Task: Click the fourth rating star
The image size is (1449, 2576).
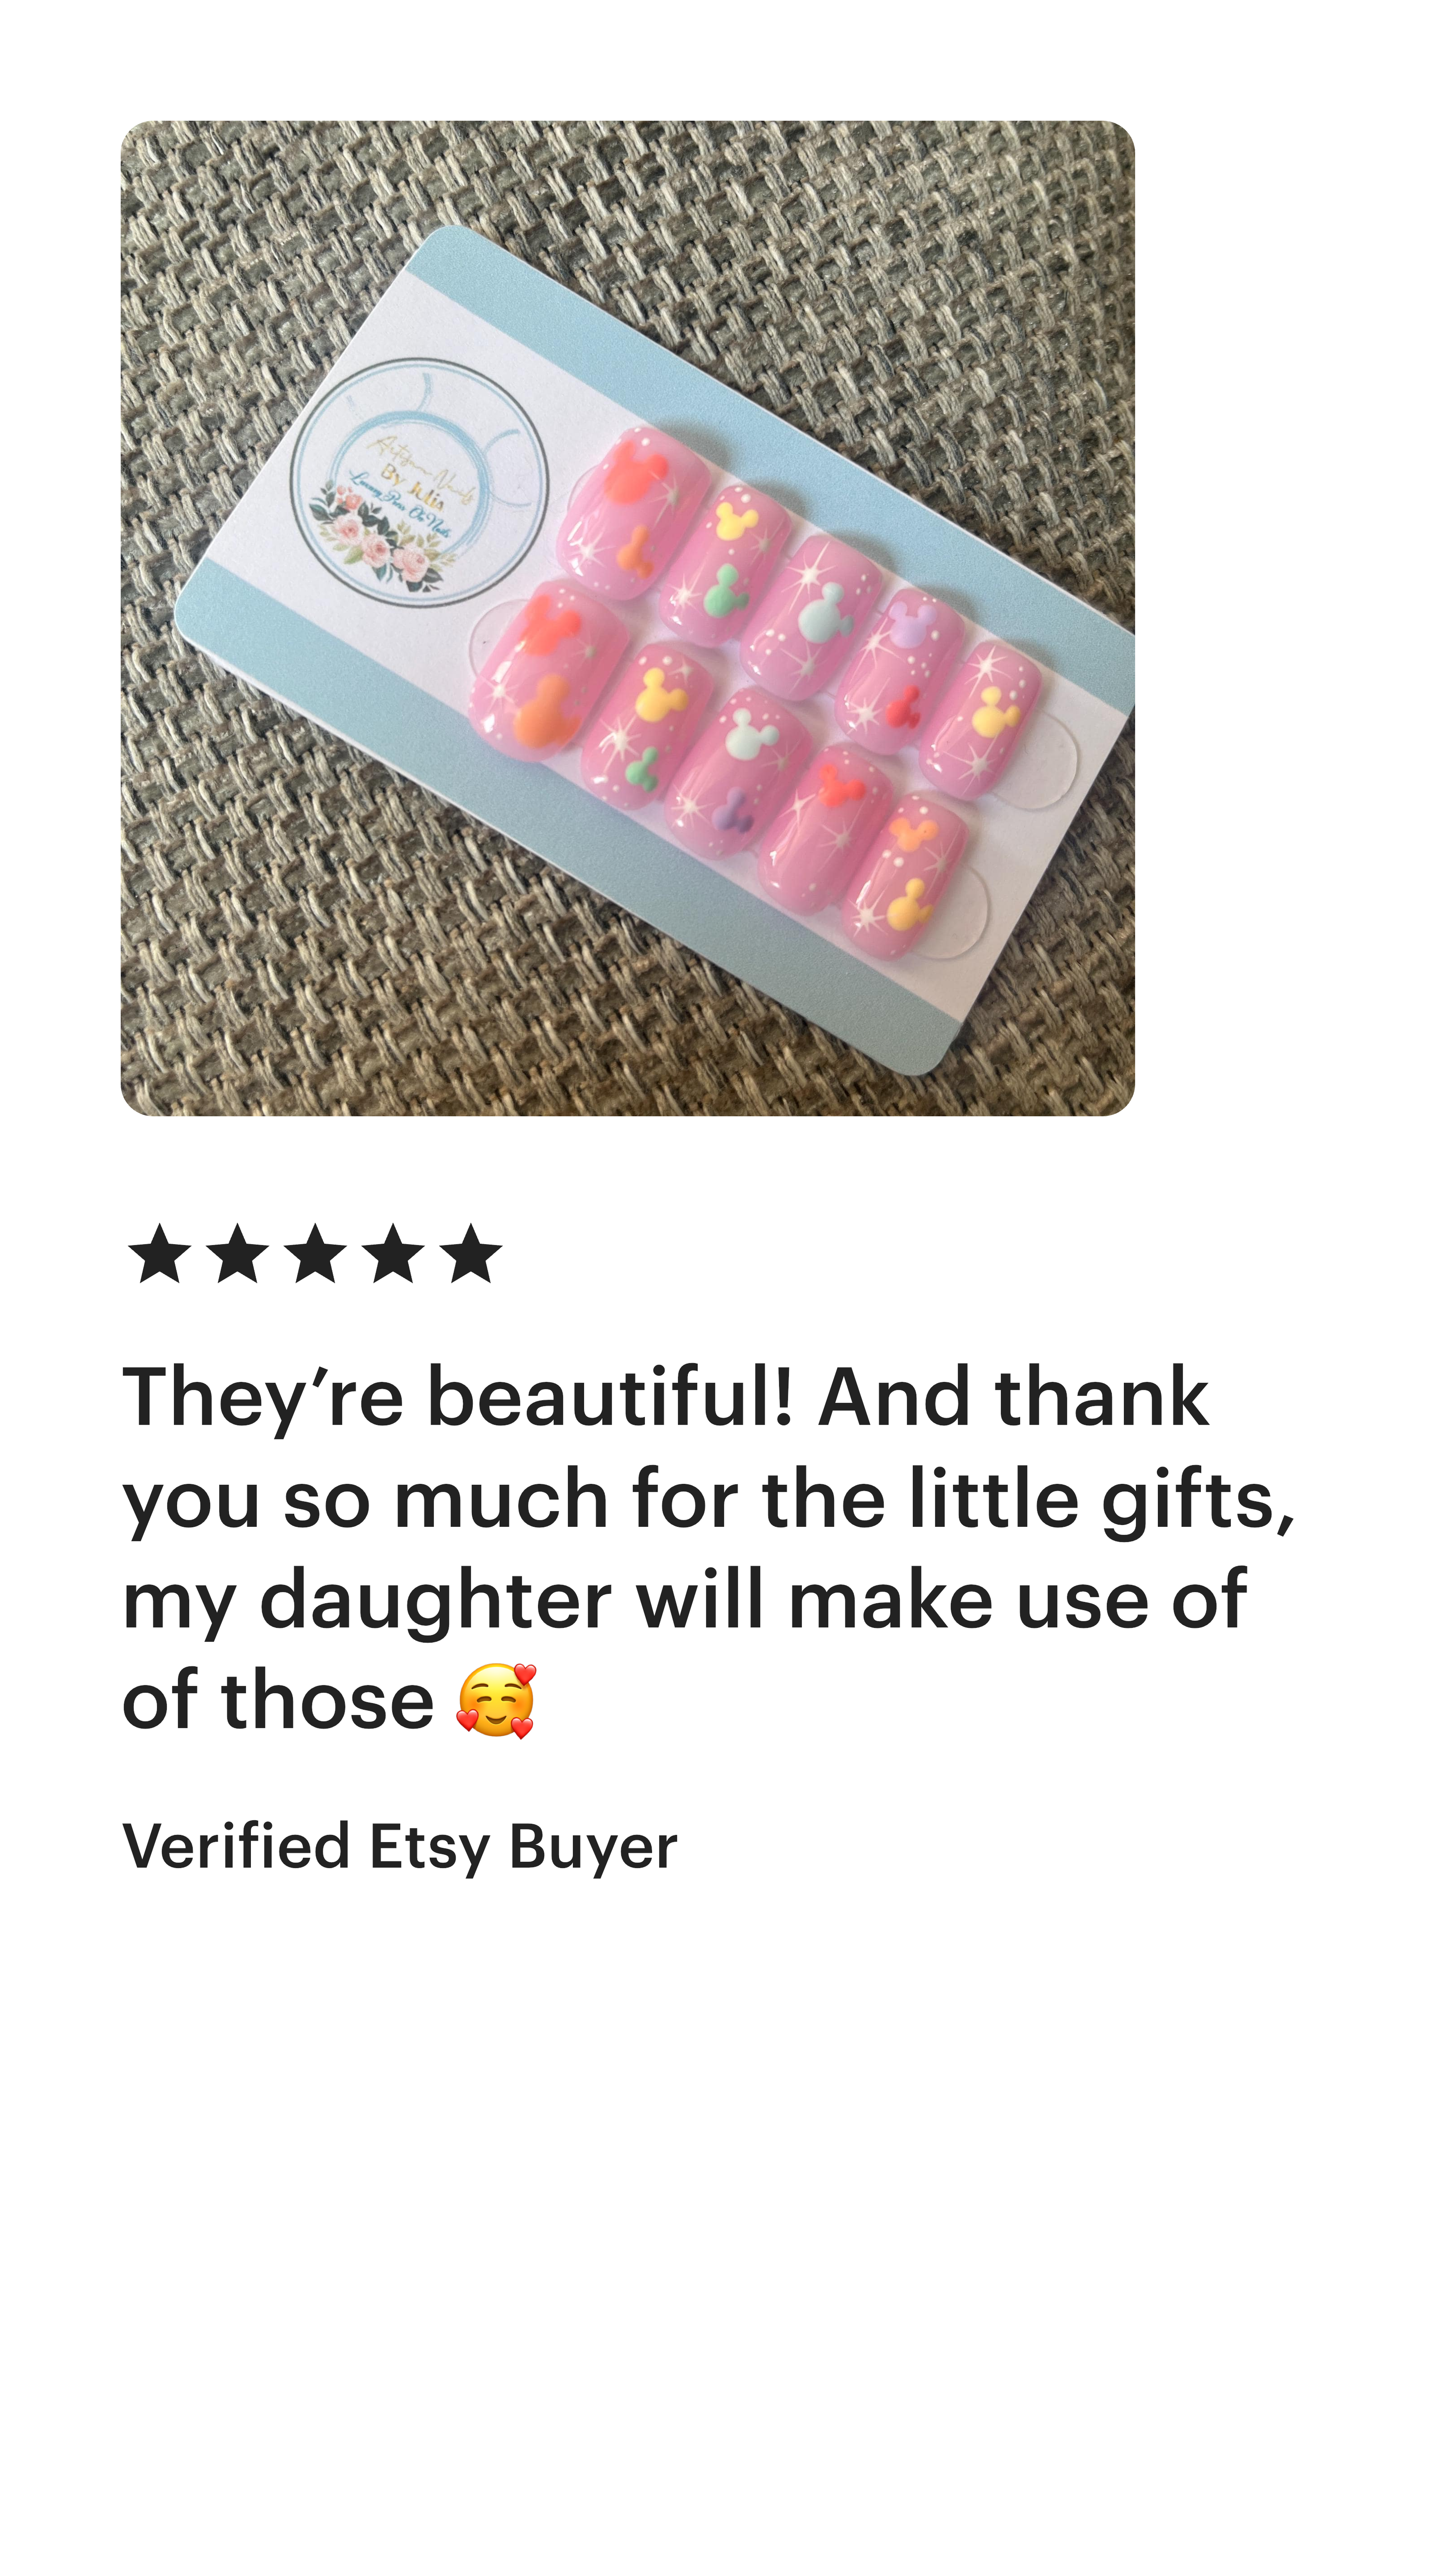Action: 393,1253
